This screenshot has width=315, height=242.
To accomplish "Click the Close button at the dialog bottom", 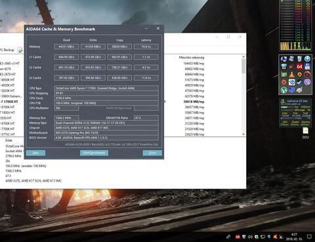I will coord(152,153).
